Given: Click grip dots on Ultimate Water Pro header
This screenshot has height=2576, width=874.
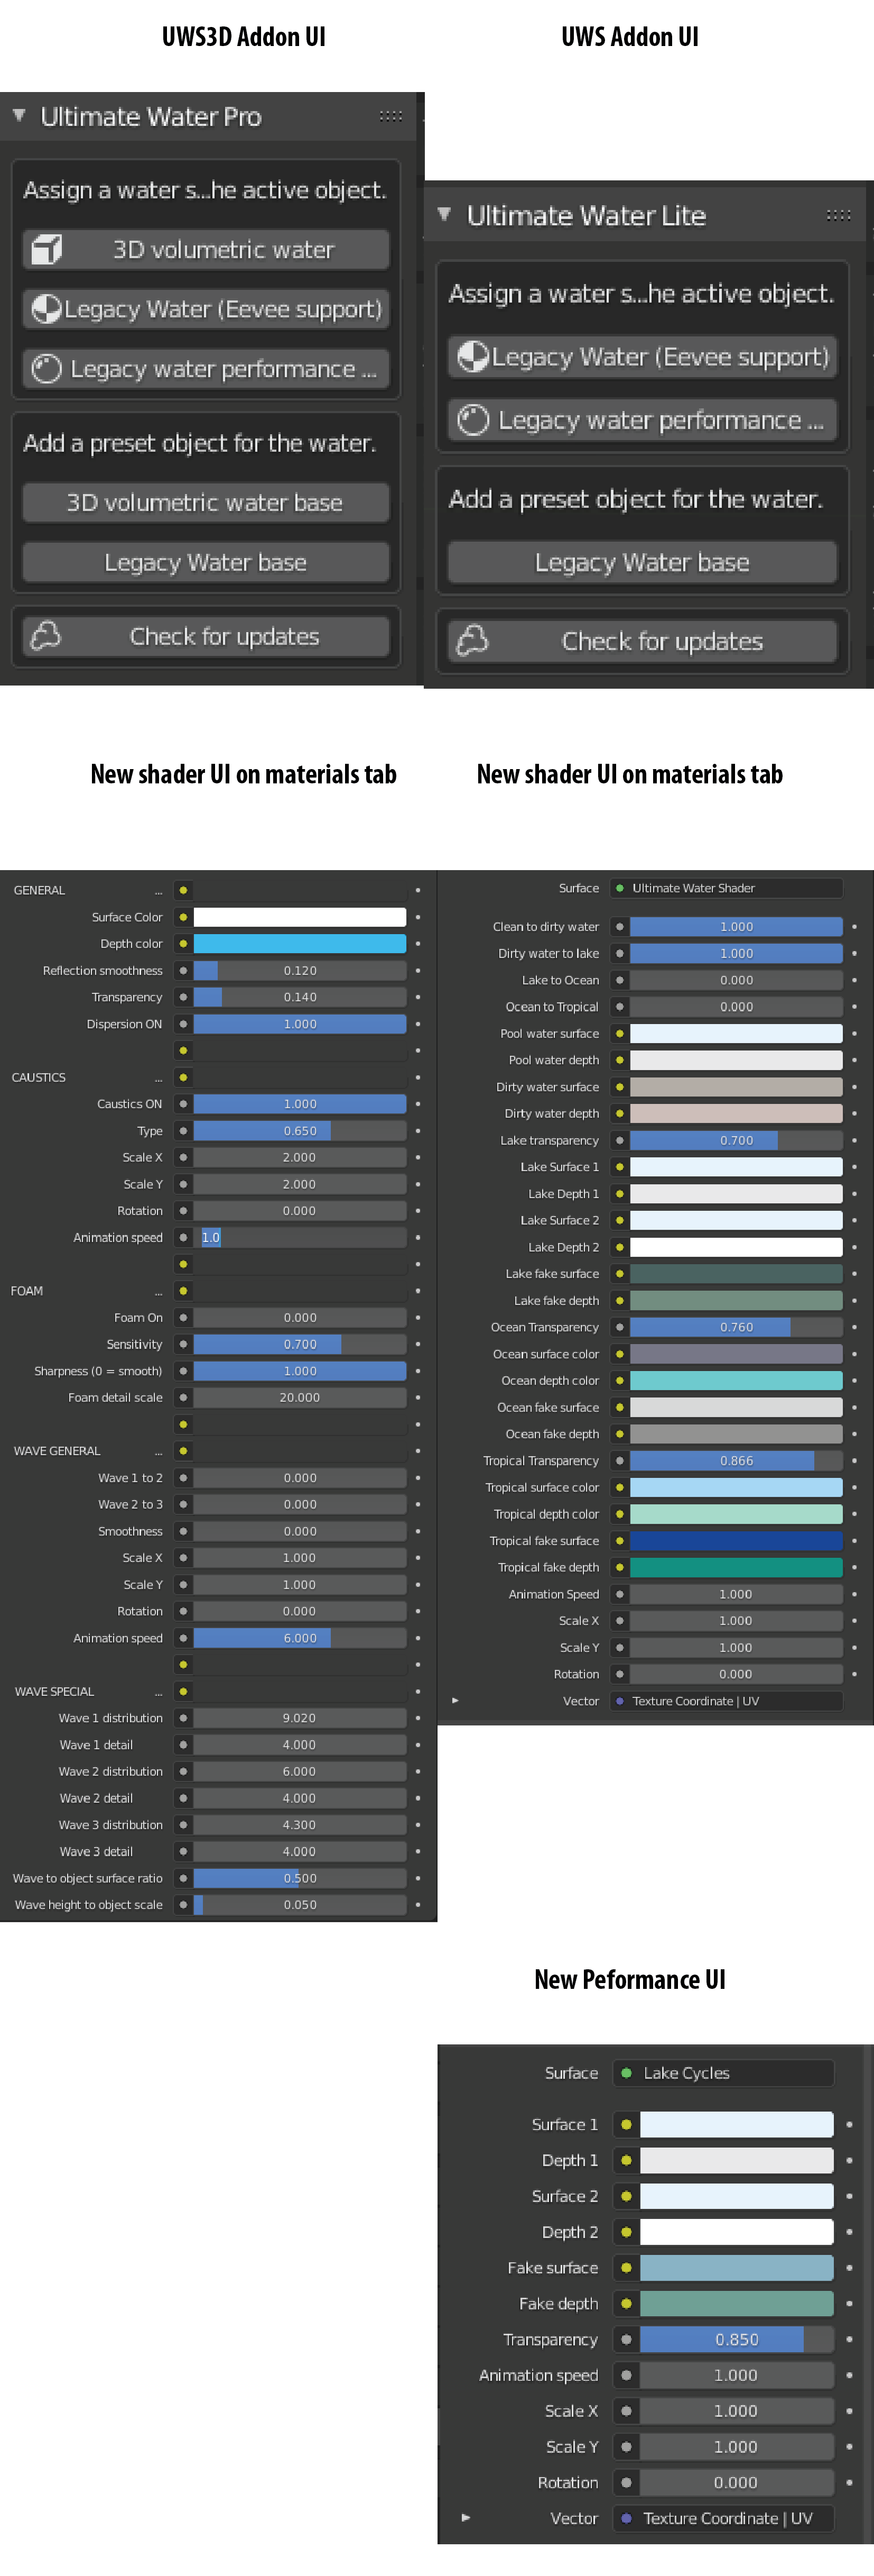Looking at the screenshot, I should [390, 116].
